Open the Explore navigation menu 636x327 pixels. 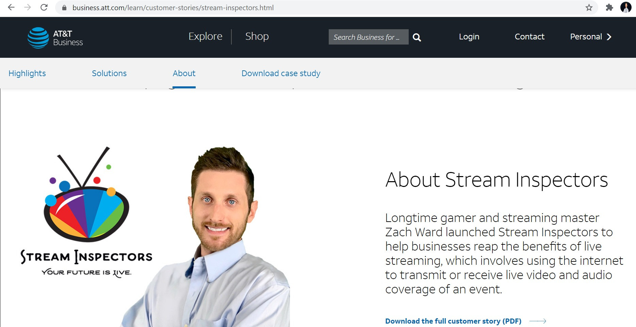[x=205, y=36]
